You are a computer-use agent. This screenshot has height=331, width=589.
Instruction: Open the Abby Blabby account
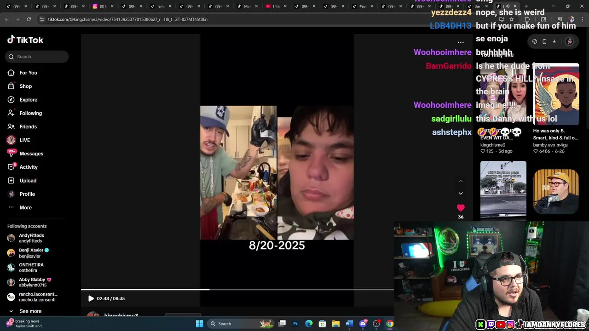pyautogui.click(x=31, y=282)
